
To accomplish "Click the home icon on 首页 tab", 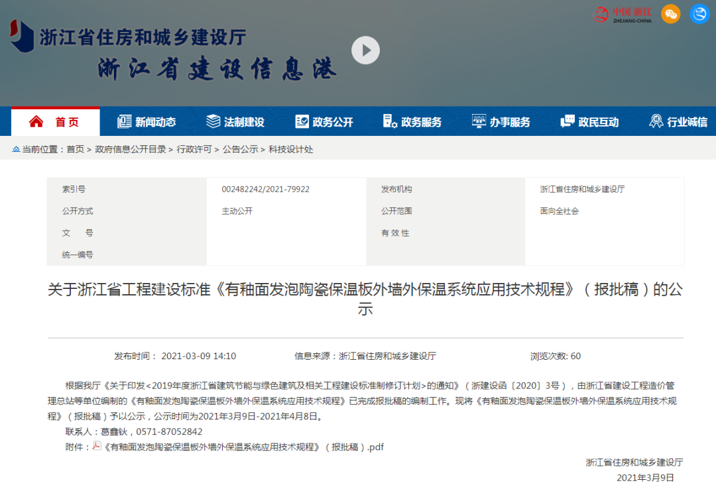I will (36, 121).
